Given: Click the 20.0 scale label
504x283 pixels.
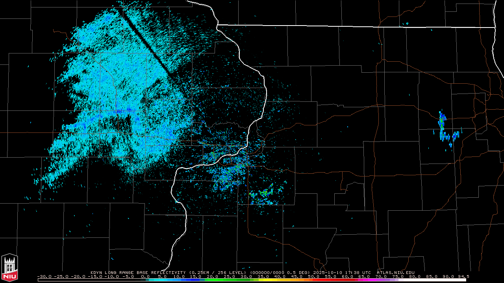Looking at the screenshot, I should coord(212,277).
